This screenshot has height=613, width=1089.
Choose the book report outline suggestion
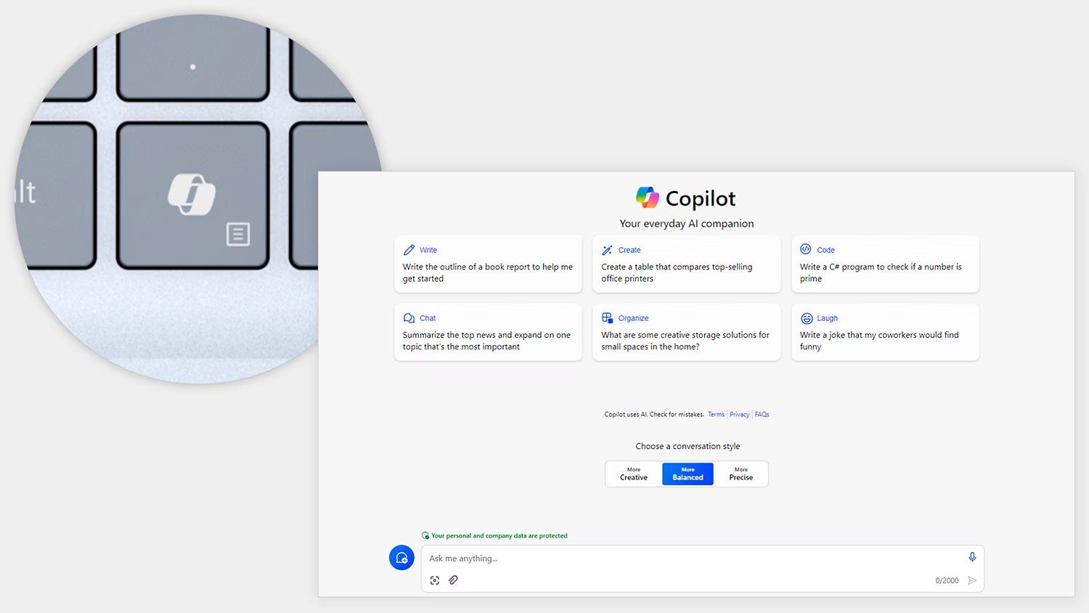[x=488, y=272]
